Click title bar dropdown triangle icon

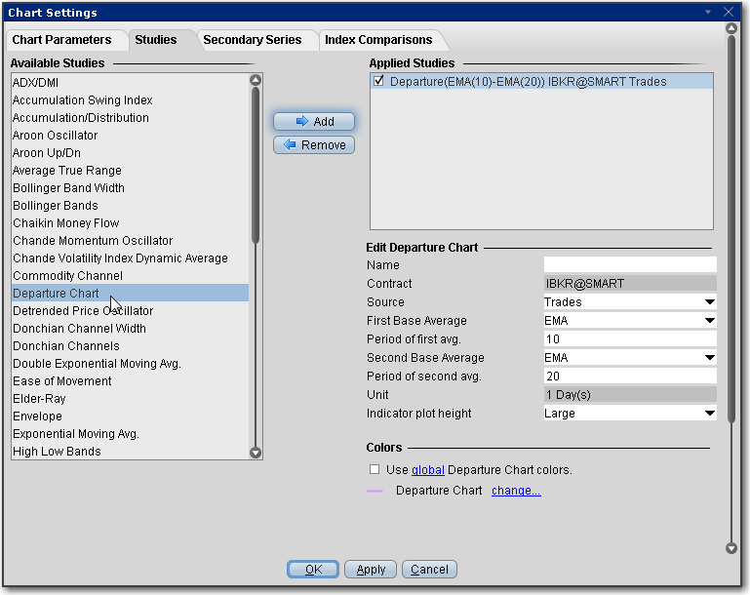coord(710,13)
